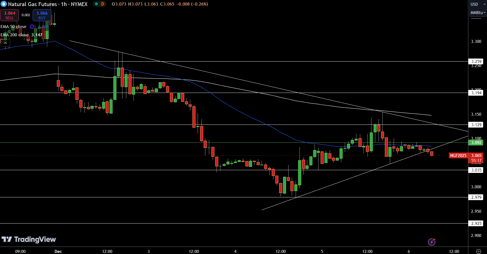Open the symbol title Natural Gas Futures

click(x=32, y=4)
